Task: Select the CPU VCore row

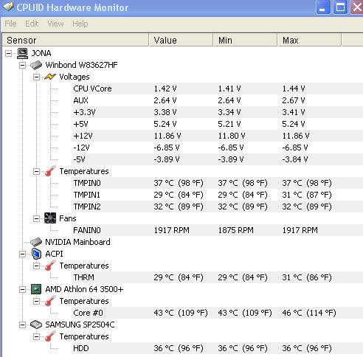Action: pos(218,89)
